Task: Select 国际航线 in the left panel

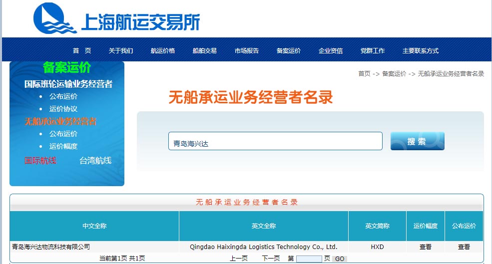Action: pyautogui.click(x=40, y=161)
